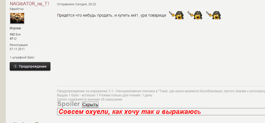Screen dimensions: 265x123
Task: Click the first tanker emoticon with sword
Action: click(177, 15)
